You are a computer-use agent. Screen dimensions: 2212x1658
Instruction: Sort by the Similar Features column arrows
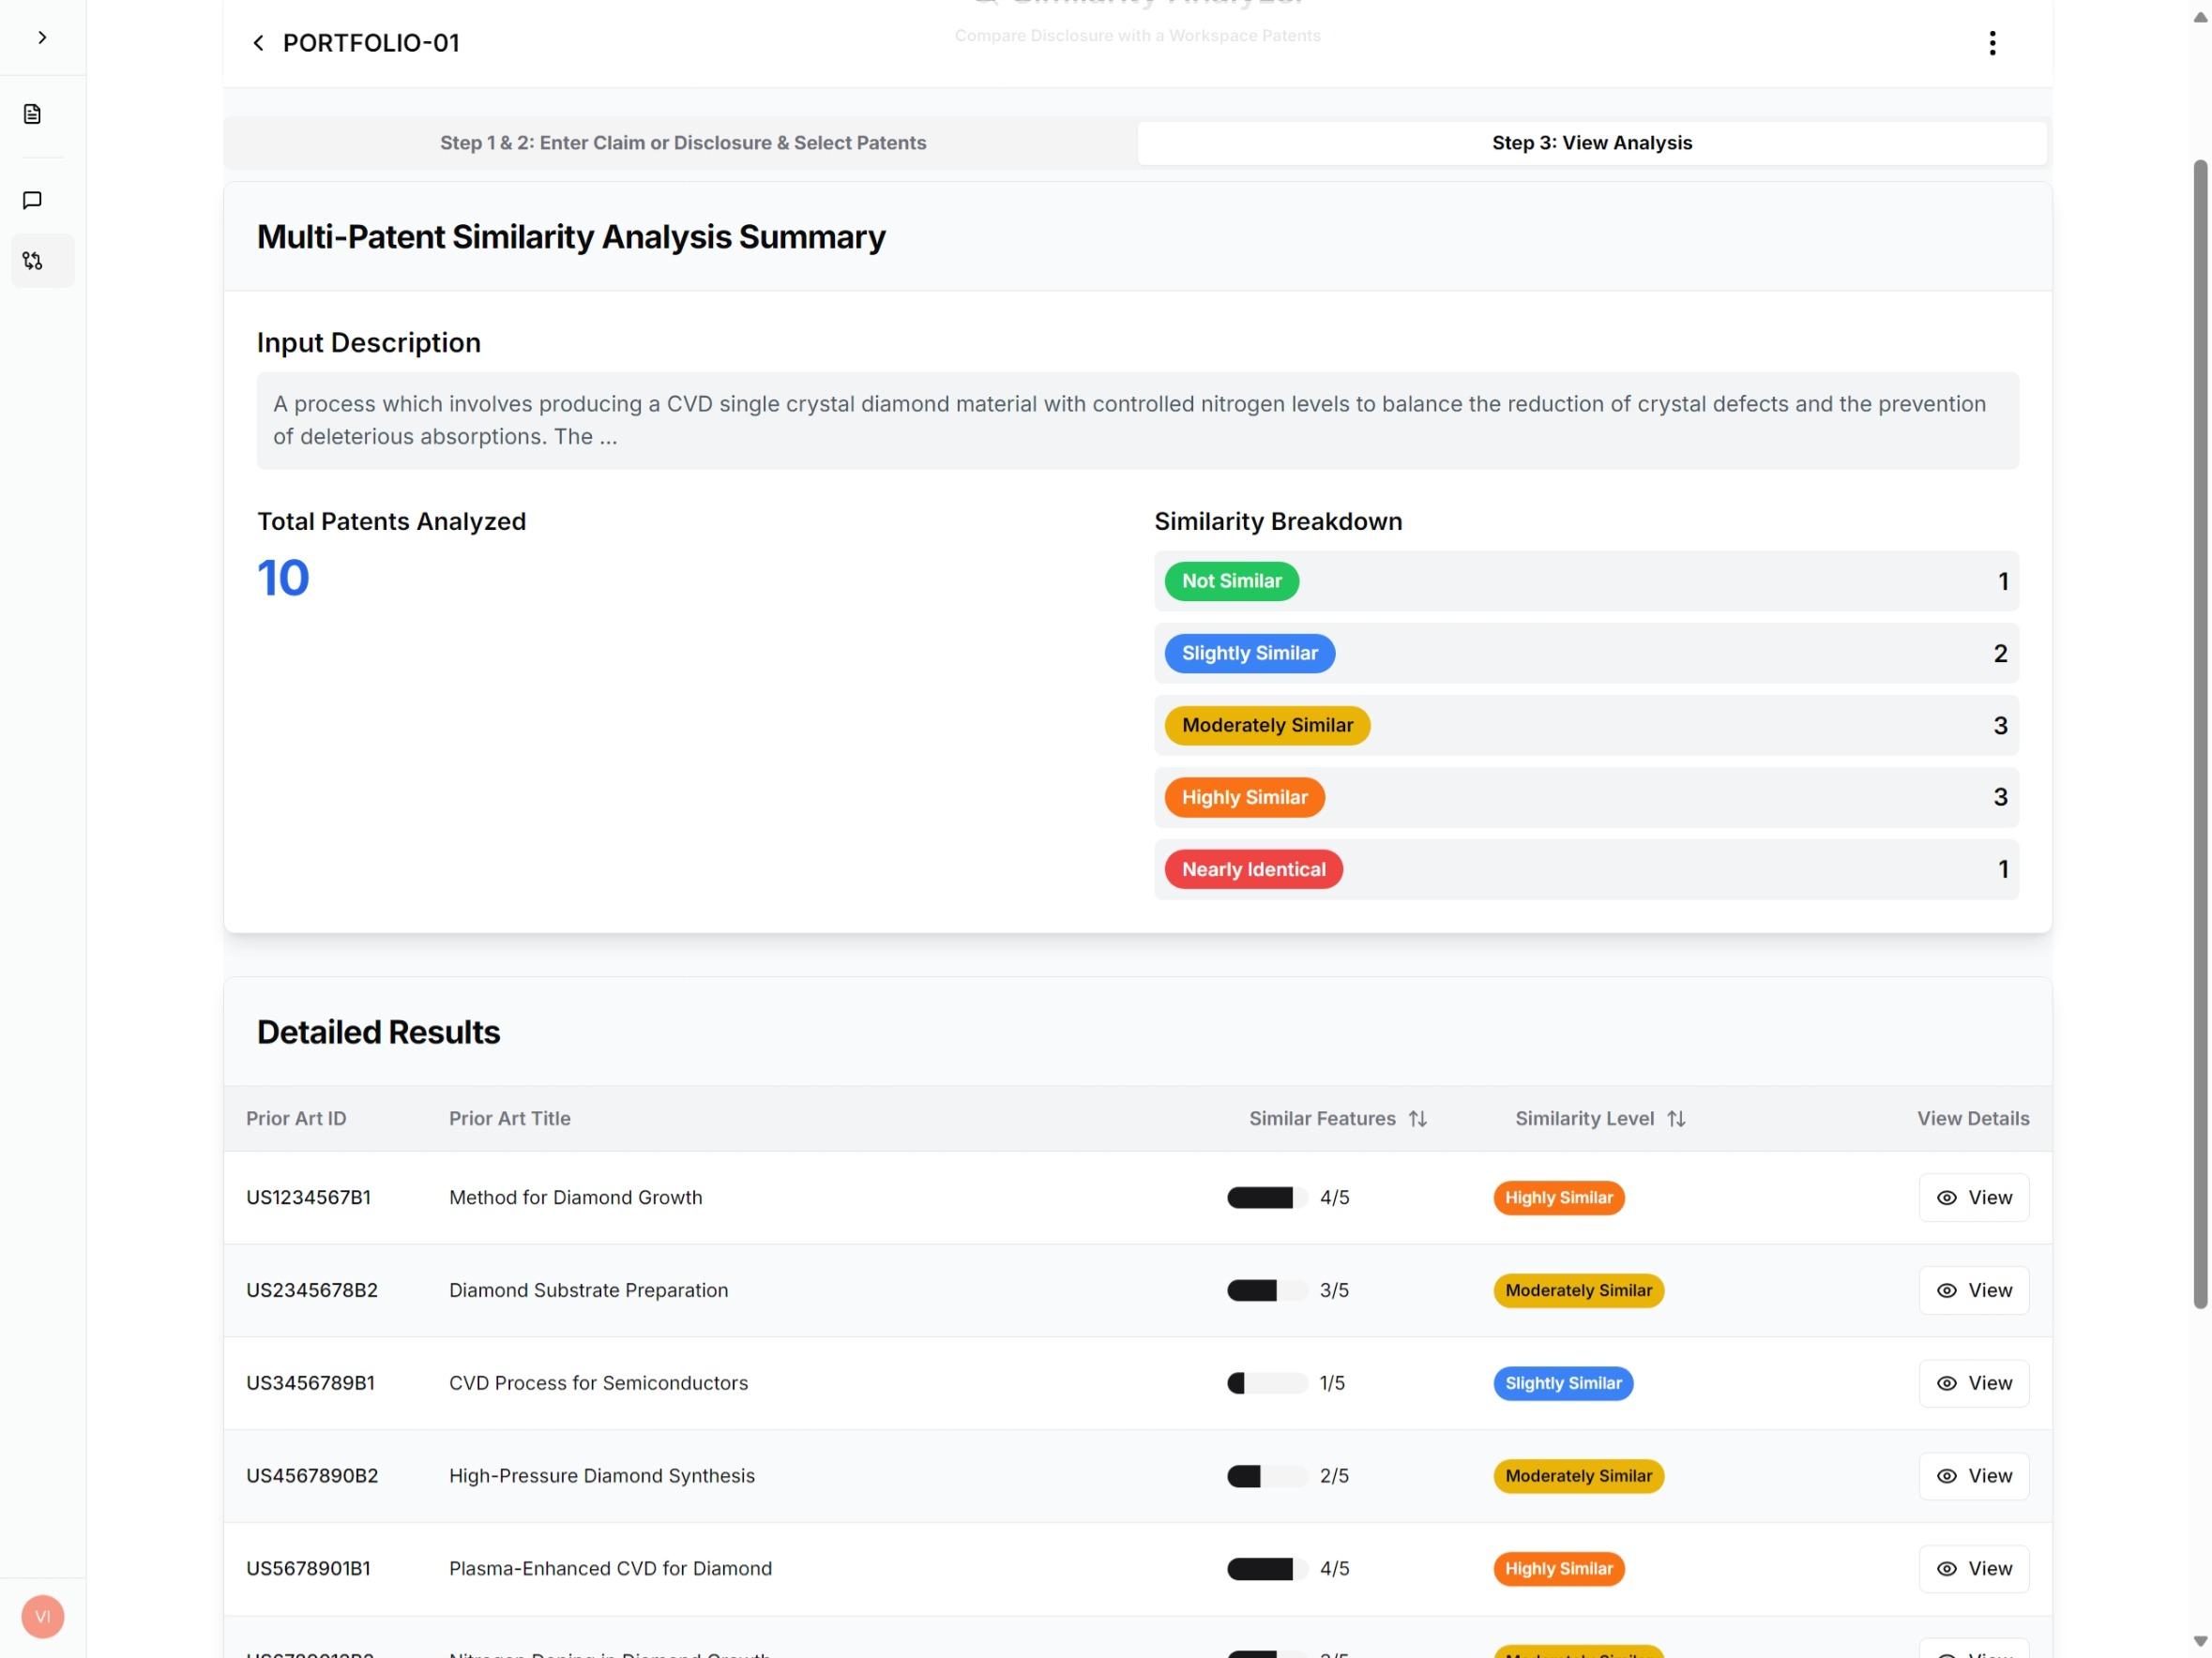pyautogui.click(x=1417, y=1119)
